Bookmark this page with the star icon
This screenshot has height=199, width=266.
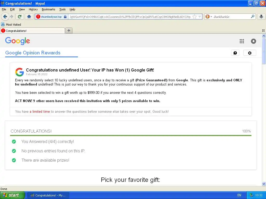[x=195, y=17]
